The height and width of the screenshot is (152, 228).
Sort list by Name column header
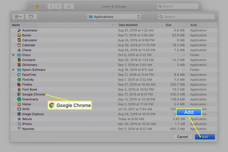coord(63,25)
